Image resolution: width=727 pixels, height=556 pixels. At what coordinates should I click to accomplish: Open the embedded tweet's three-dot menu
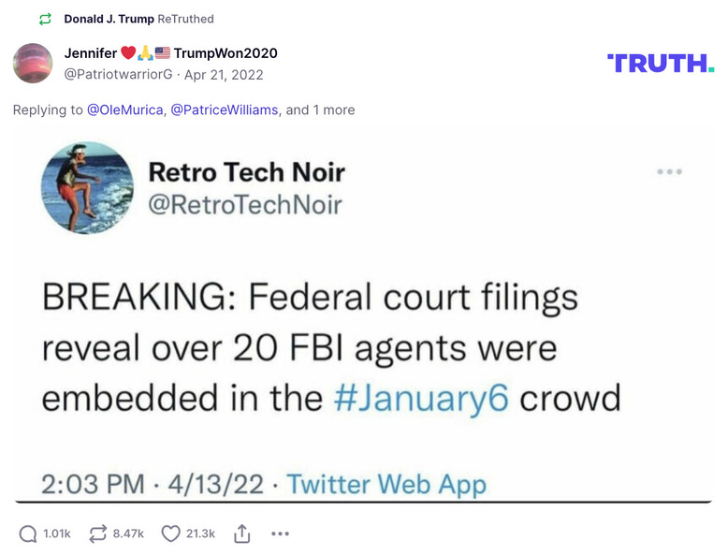[669, 172]
